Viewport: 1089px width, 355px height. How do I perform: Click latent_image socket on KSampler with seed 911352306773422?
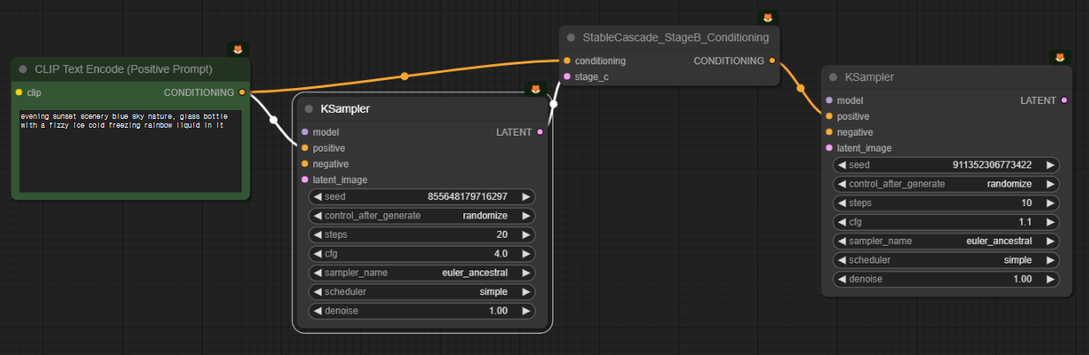pyautogui.click(x=829, y=148)
